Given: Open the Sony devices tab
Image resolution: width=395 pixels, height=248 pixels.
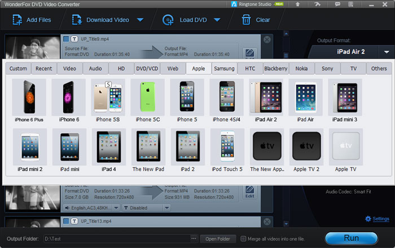Looking at the screenshot, I should [x=327, y=69].
